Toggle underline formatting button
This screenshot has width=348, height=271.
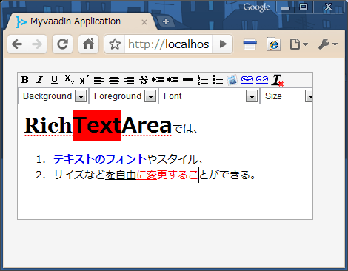pos(54,80)
